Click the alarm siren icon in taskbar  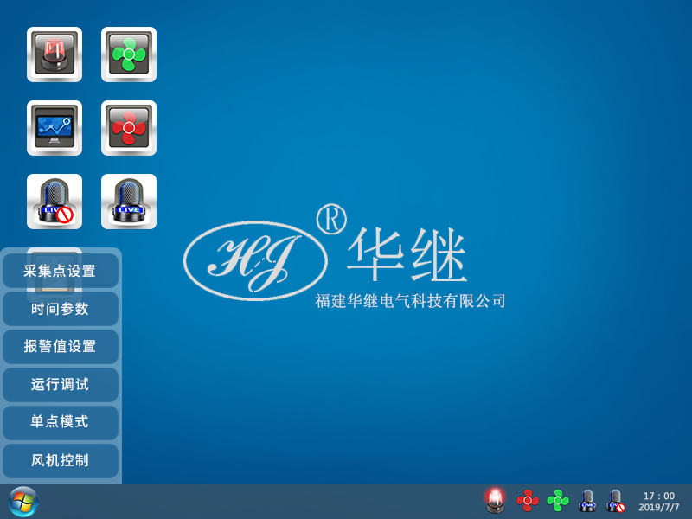point(495,501)
